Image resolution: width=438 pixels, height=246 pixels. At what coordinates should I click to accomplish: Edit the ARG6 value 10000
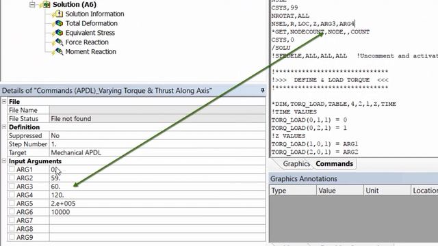[157, 212]
